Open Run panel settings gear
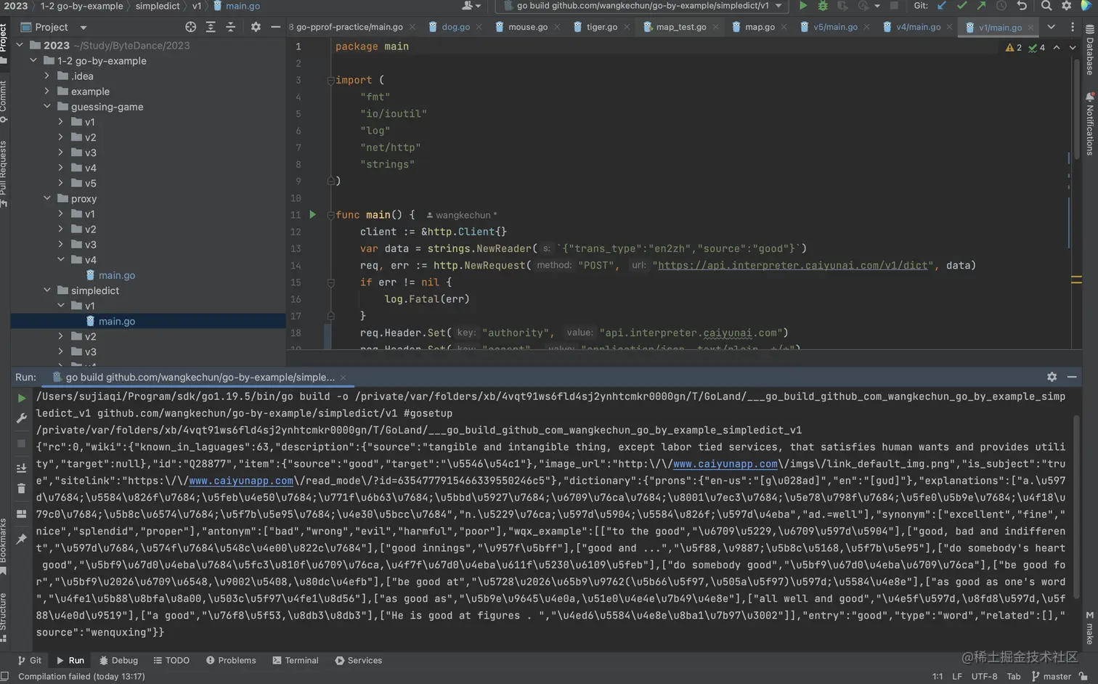 pyautogui.click(x=1052, y=377)
